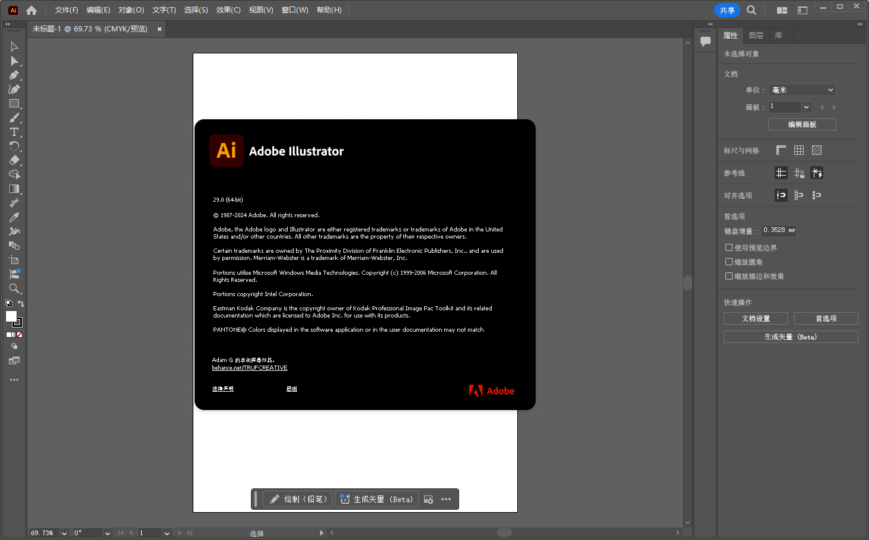Viewport: 869px width, 540px height.
Task: Open the 文件(F) menu
Action: tap(66, 10)
